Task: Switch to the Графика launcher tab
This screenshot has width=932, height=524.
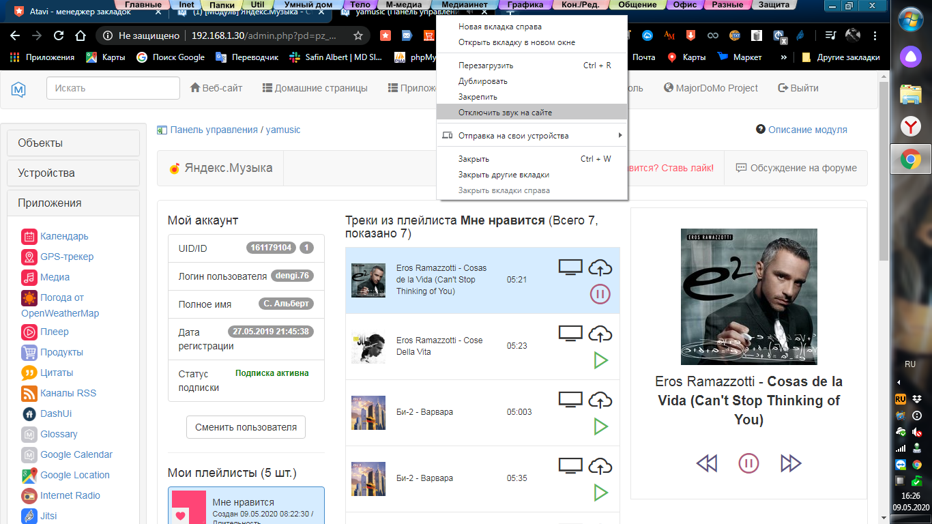Action: [x=525, y=5]
